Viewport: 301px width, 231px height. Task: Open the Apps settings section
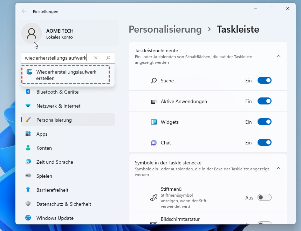42,134
